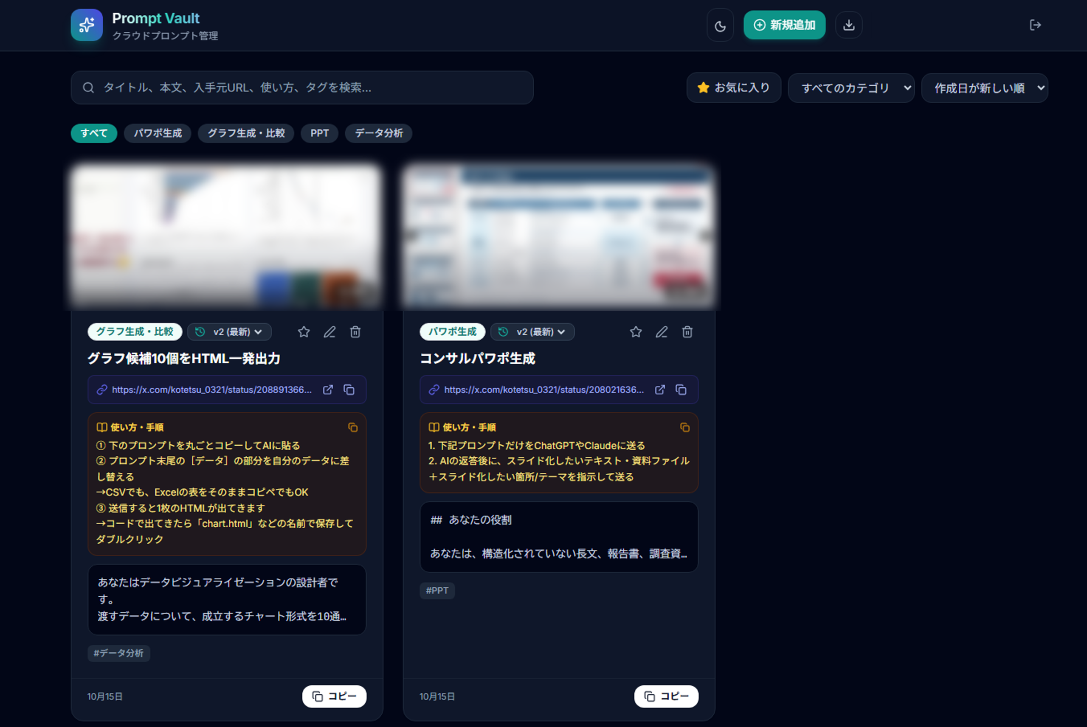Star the コンサルパワポ生成 card
Image resolution: width=1087 pixels, height=727 pixels.
(x=636, y=332)
